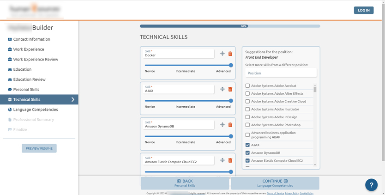Image resolution: width=385 pixels, height=195 pixels.
Task: Check the Adobe Systems Adobe Photoshop checkbox
Action: [247, 125]
